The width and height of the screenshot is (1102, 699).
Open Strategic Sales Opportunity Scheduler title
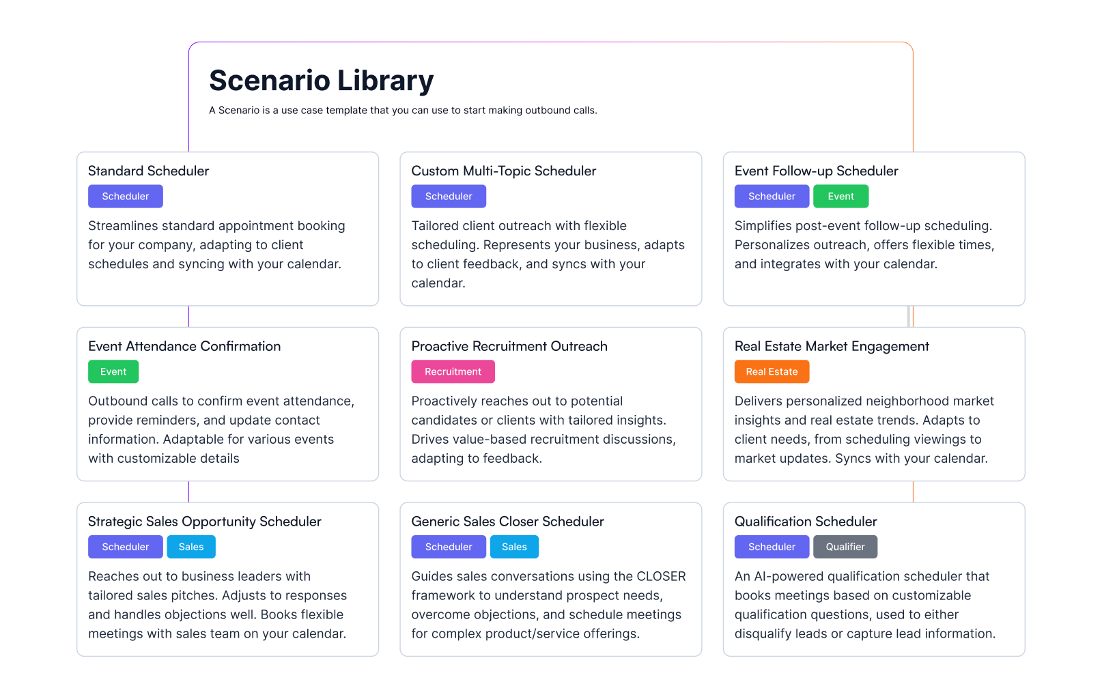pyautogui.click(x=204, y=522)
